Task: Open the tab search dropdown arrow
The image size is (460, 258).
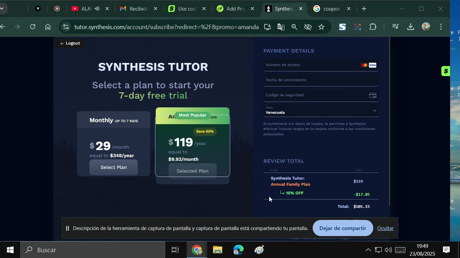Action: [2, 9]
